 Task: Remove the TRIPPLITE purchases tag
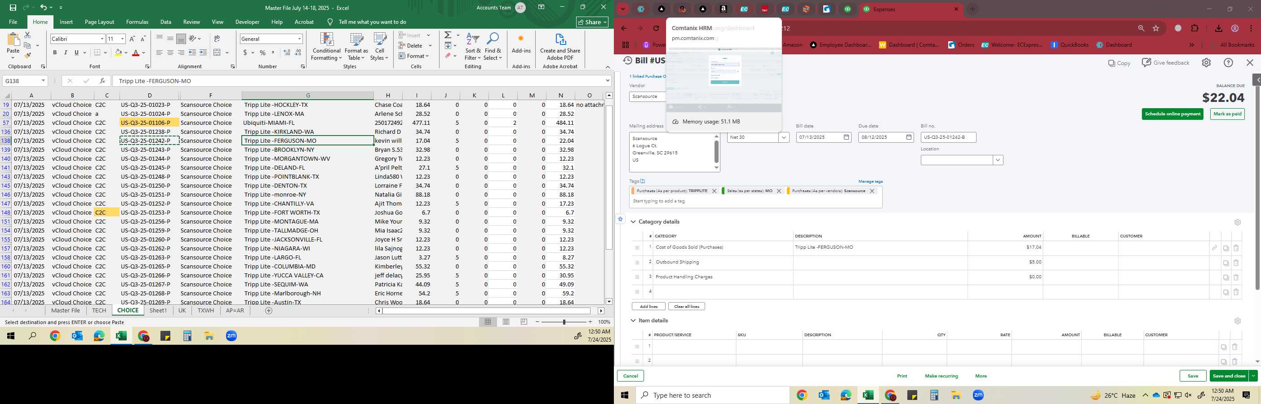(714, 191)
